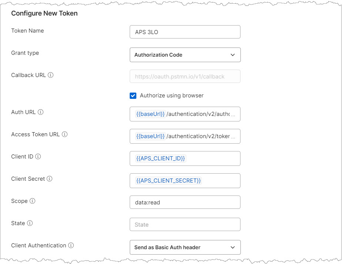Viewport: 342px width, 264px height.
Task: Click the Access Token URL label text
Action: click(x=35, y=134)
